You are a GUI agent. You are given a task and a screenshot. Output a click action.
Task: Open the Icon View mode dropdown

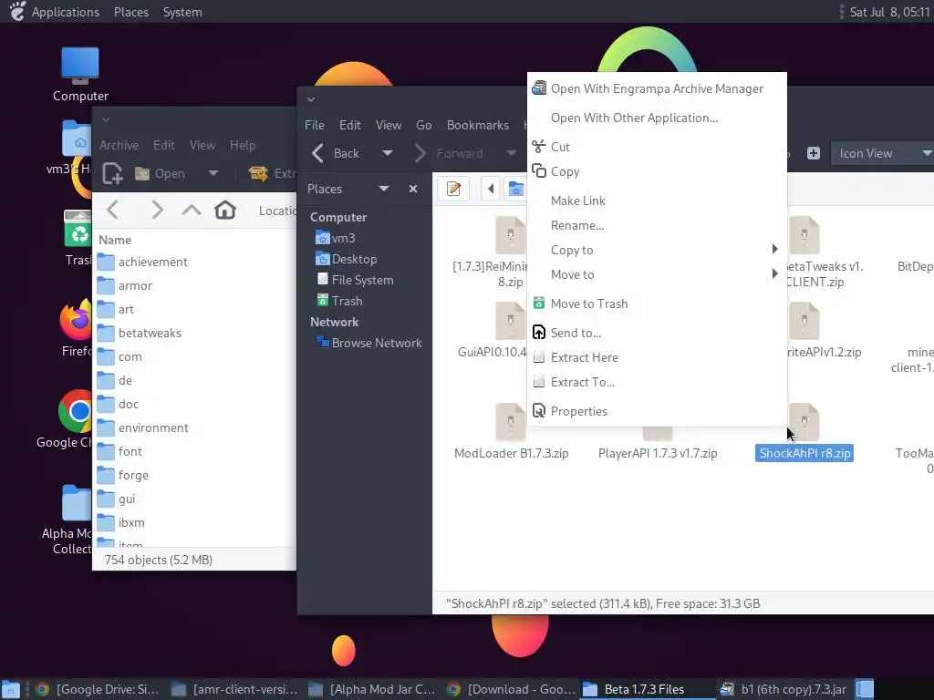882,153
